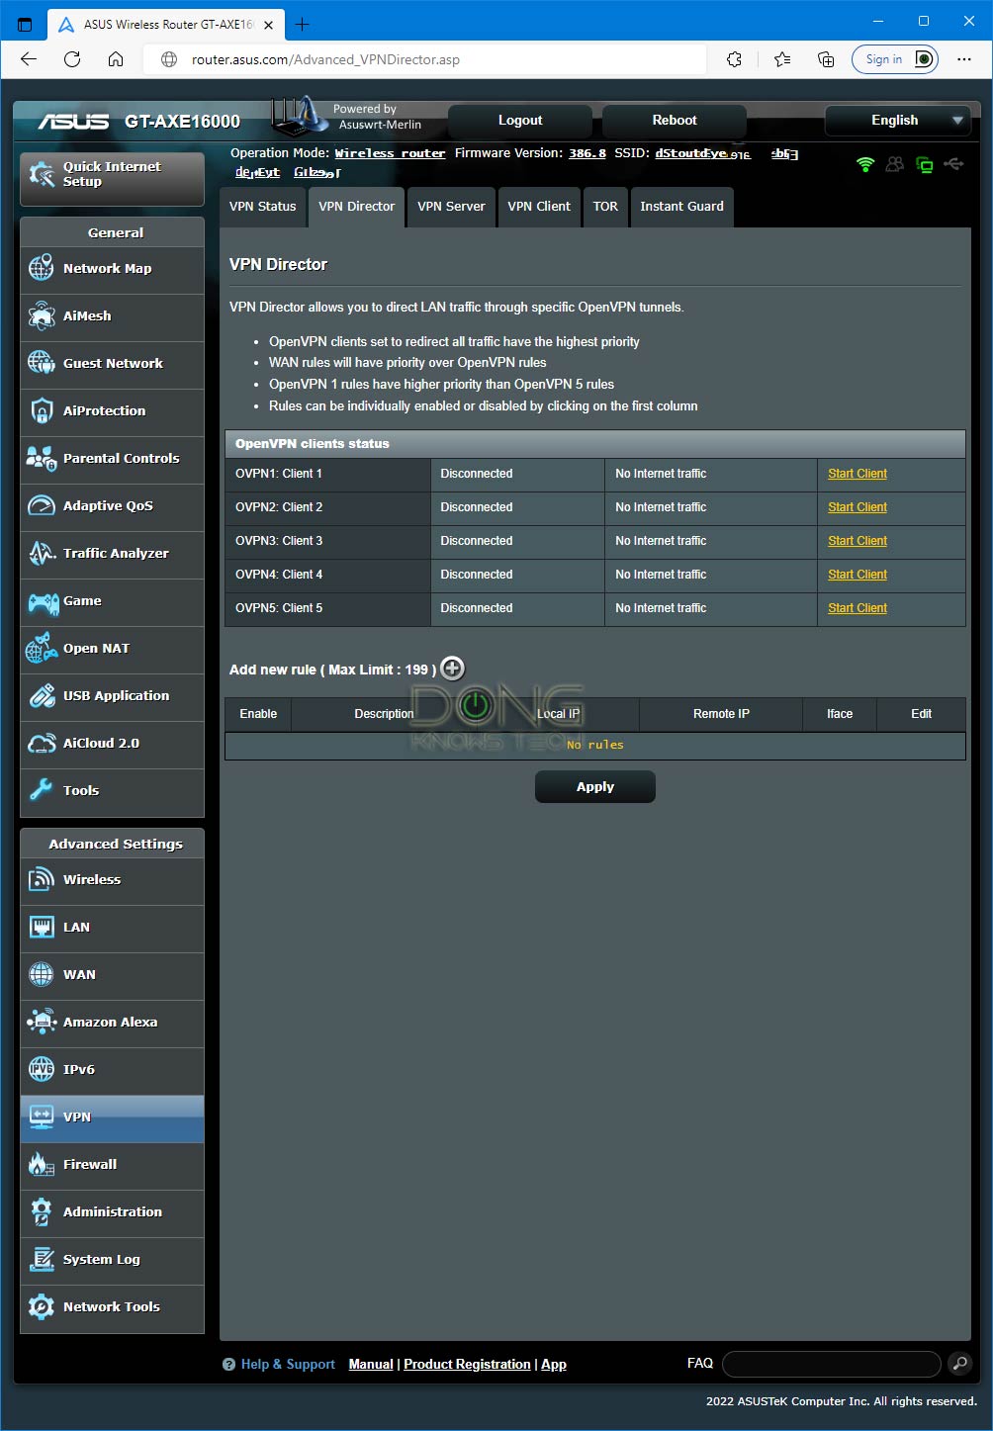This screenshot has height=1431, width=993.
Task: Open the TOR tab
Action: [x=605, y=207]
